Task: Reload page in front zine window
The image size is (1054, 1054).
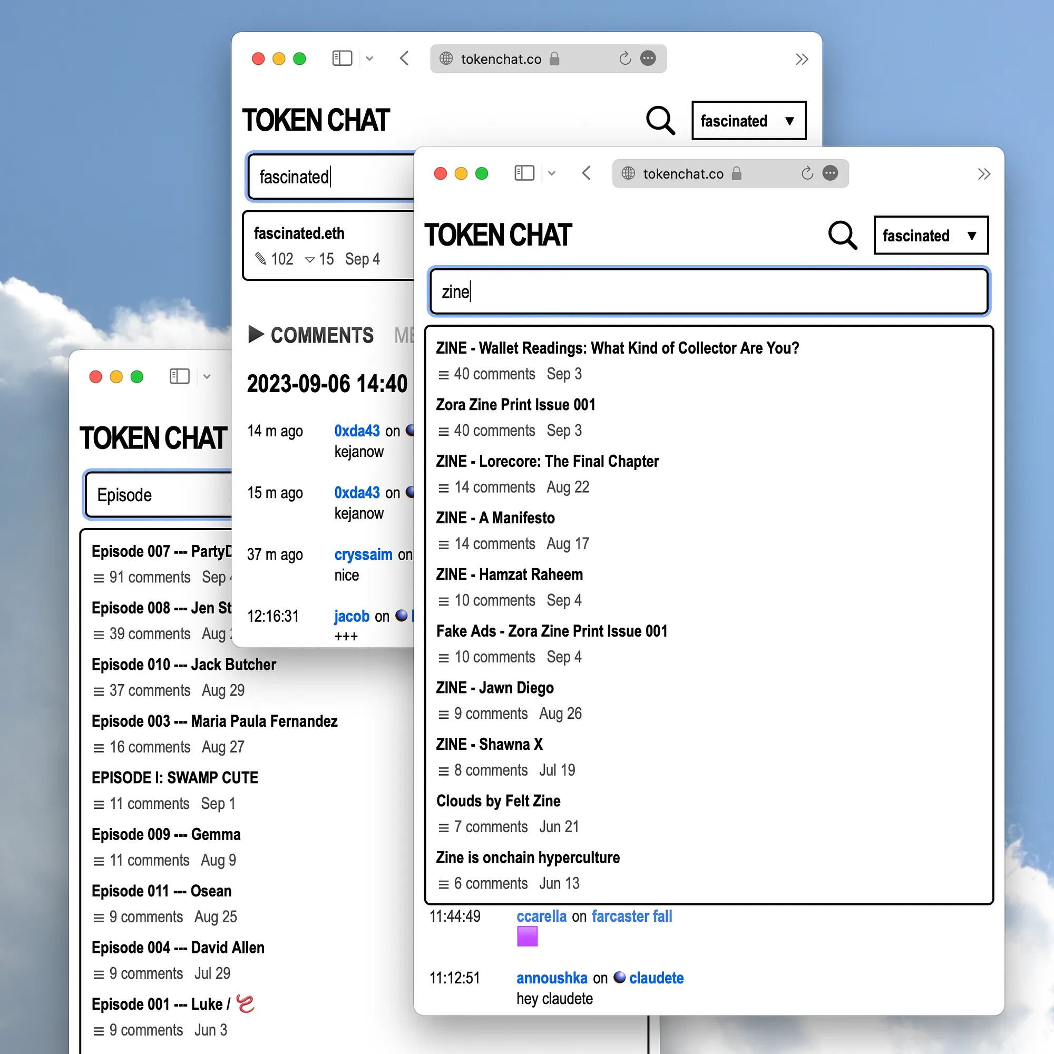Action: click(x=807, y=173)
